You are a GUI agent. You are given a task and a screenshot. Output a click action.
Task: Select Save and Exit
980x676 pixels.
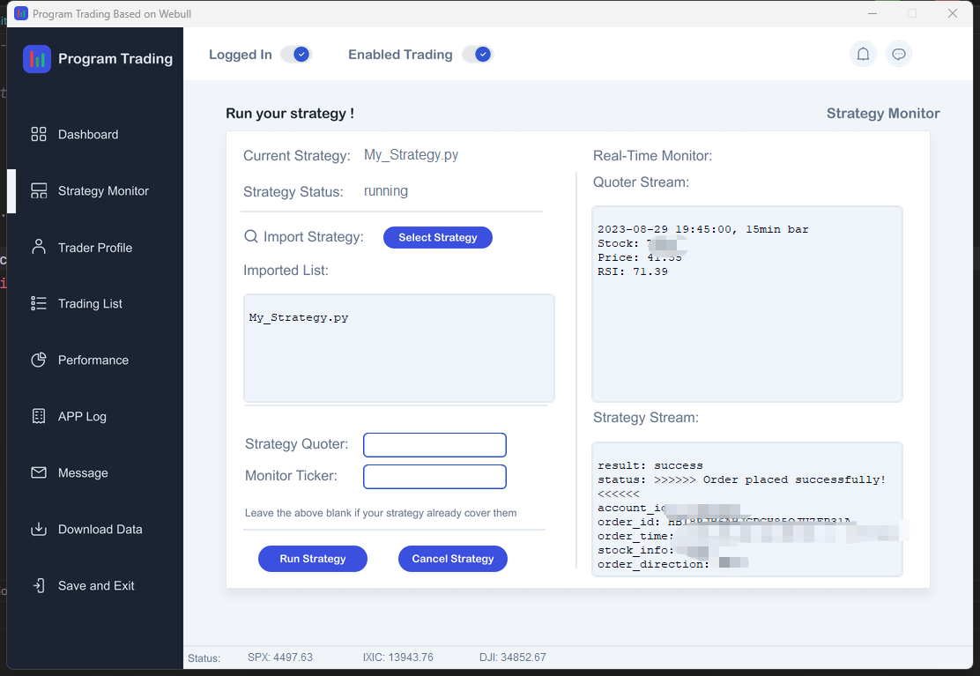[95, 585]
